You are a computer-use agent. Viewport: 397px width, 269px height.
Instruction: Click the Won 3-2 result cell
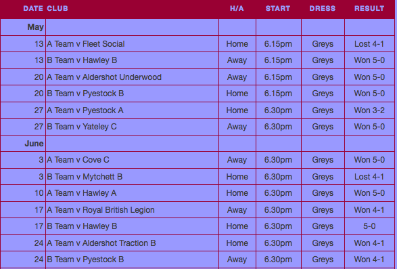point(369,110)
